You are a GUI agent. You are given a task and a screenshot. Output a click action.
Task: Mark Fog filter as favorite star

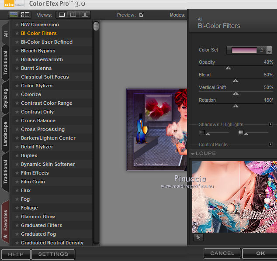(x=17, y=199)
